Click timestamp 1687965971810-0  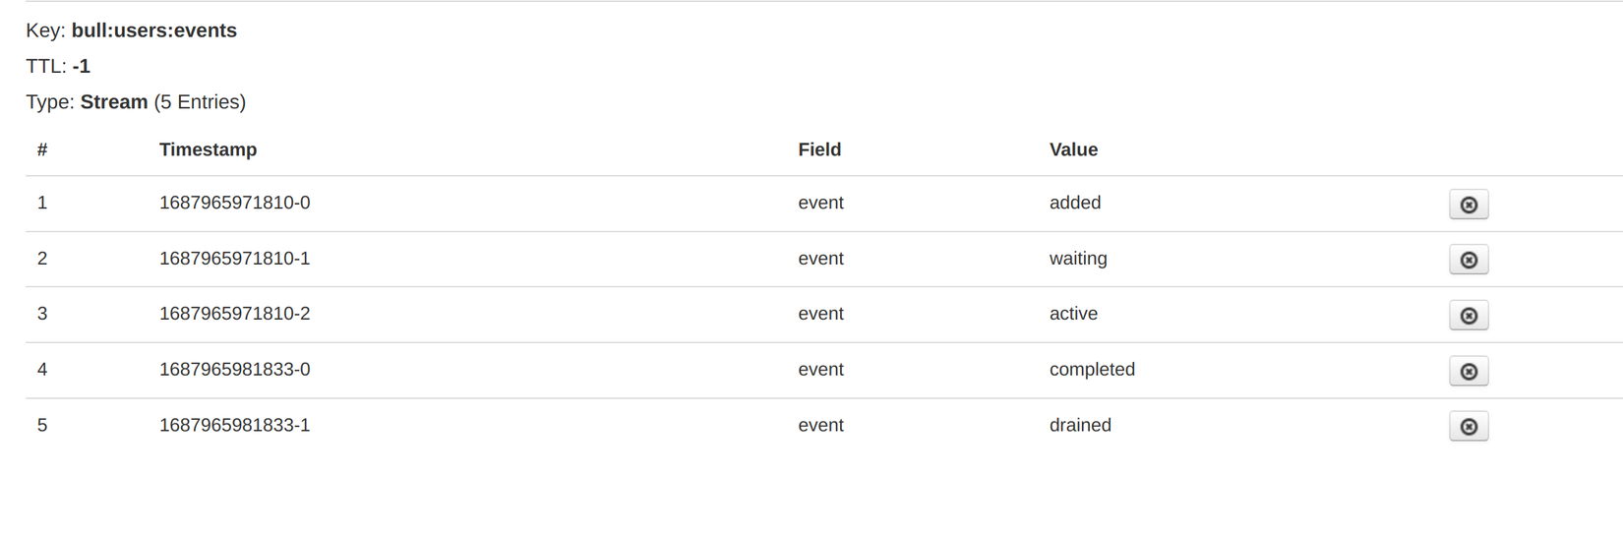(x=234, y=203)
